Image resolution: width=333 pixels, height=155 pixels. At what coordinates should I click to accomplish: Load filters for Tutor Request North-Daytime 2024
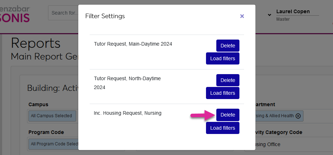click(x=222, y=93)
